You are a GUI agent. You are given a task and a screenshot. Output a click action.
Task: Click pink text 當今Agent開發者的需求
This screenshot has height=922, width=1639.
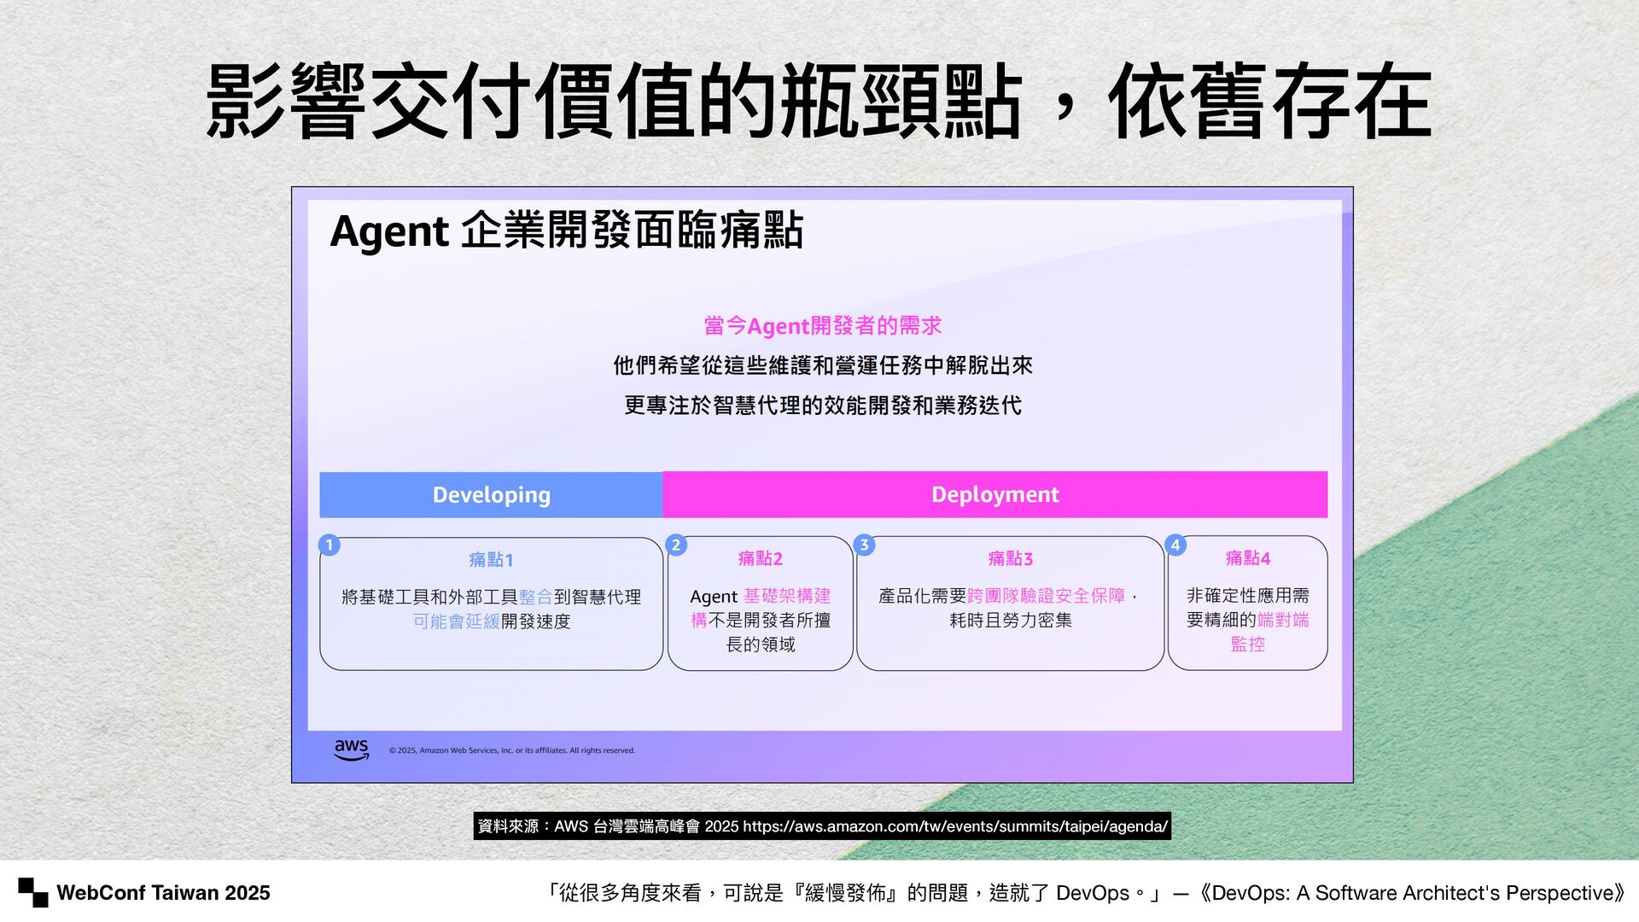pyautogui.click(x=822, y=325)
